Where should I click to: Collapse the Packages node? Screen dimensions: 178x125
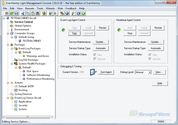point(8,45)
